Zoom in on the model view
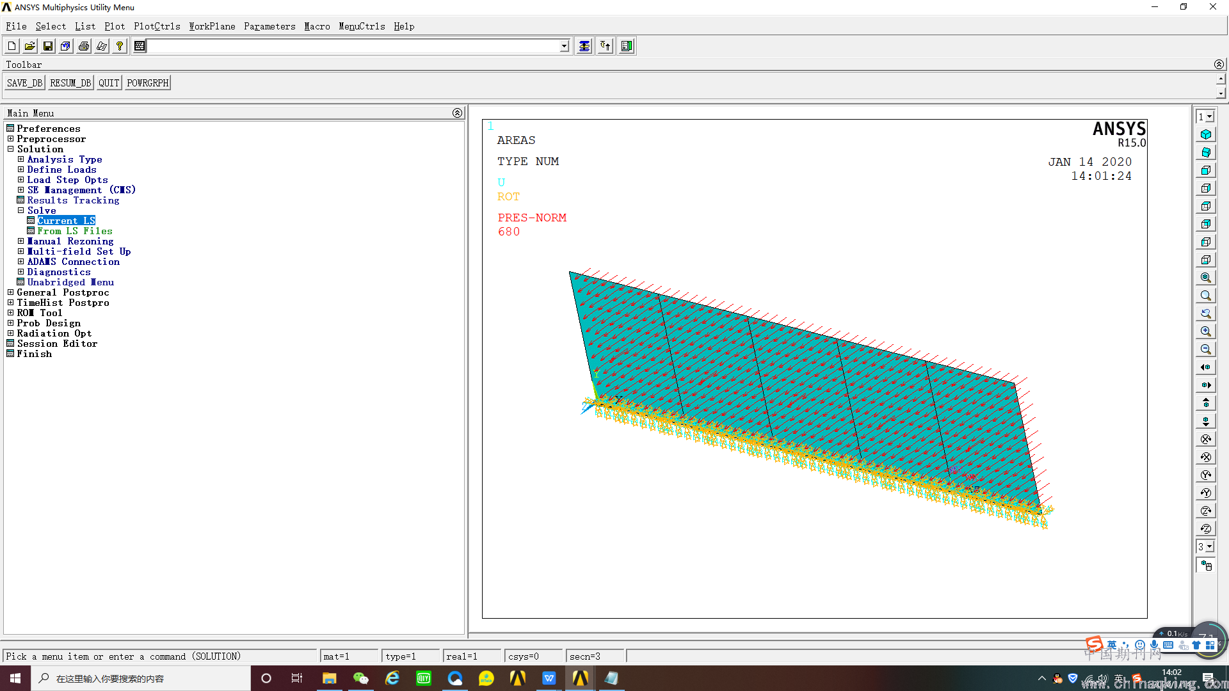This screenshot has width=1229, height=691. [1206, 331]
